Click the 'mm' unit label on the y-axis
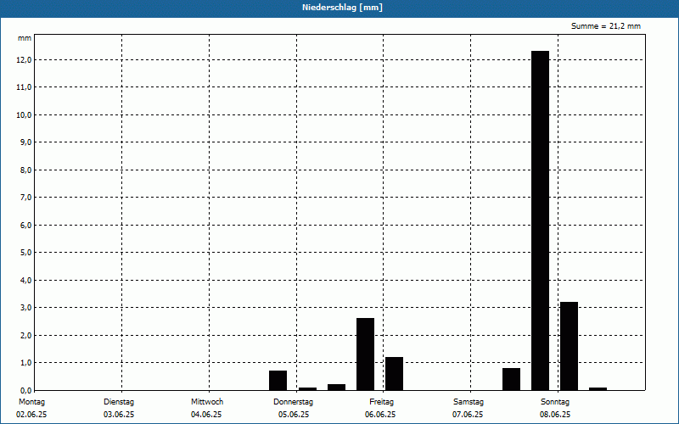Viewport: 679px width, 424px height. pyautogui.click(x=25, y=38)
